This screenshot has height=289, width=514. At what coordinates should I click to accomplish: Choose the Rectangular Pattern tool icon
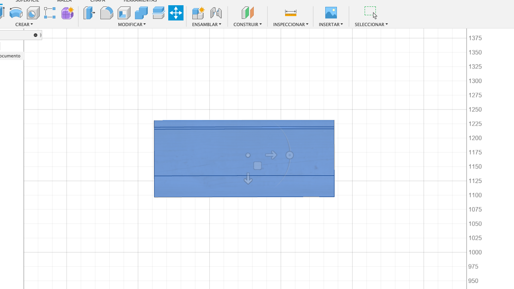tap(50, 13)
